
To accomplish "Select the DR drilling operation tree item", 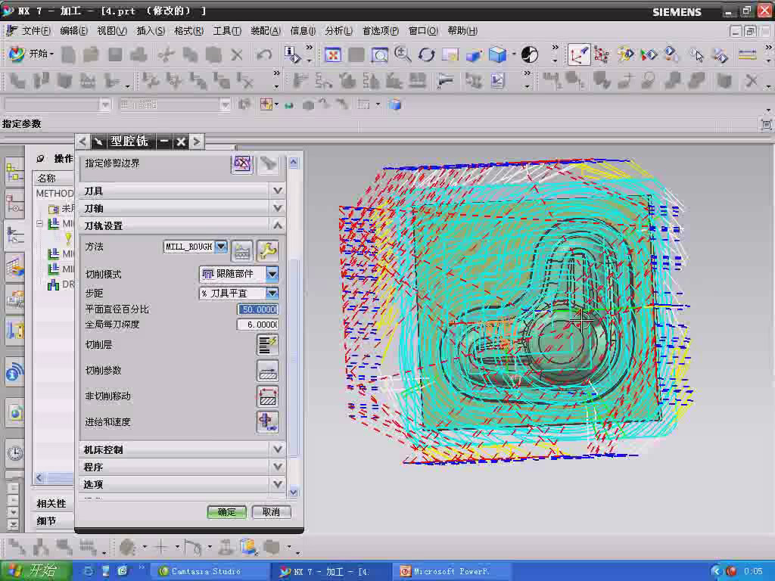I will [x=61, y=284].
